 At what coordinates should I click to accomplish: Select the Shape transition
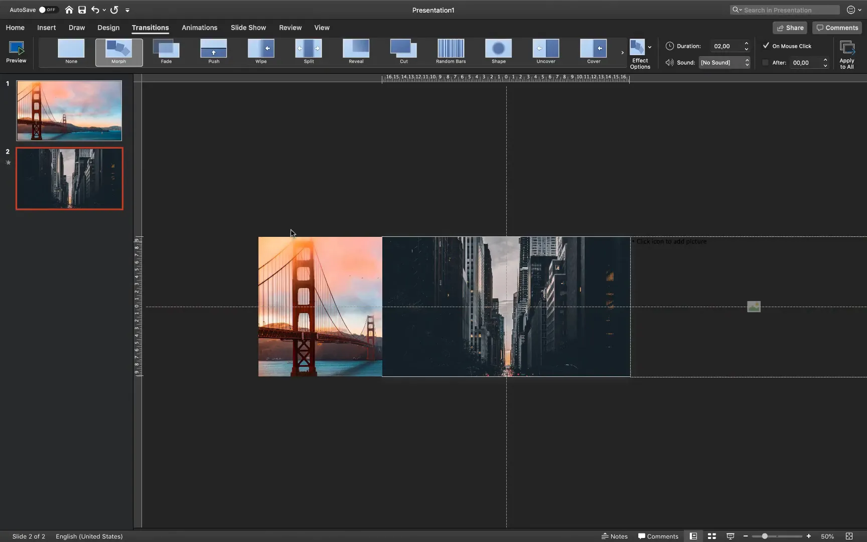tap(498, 52)
